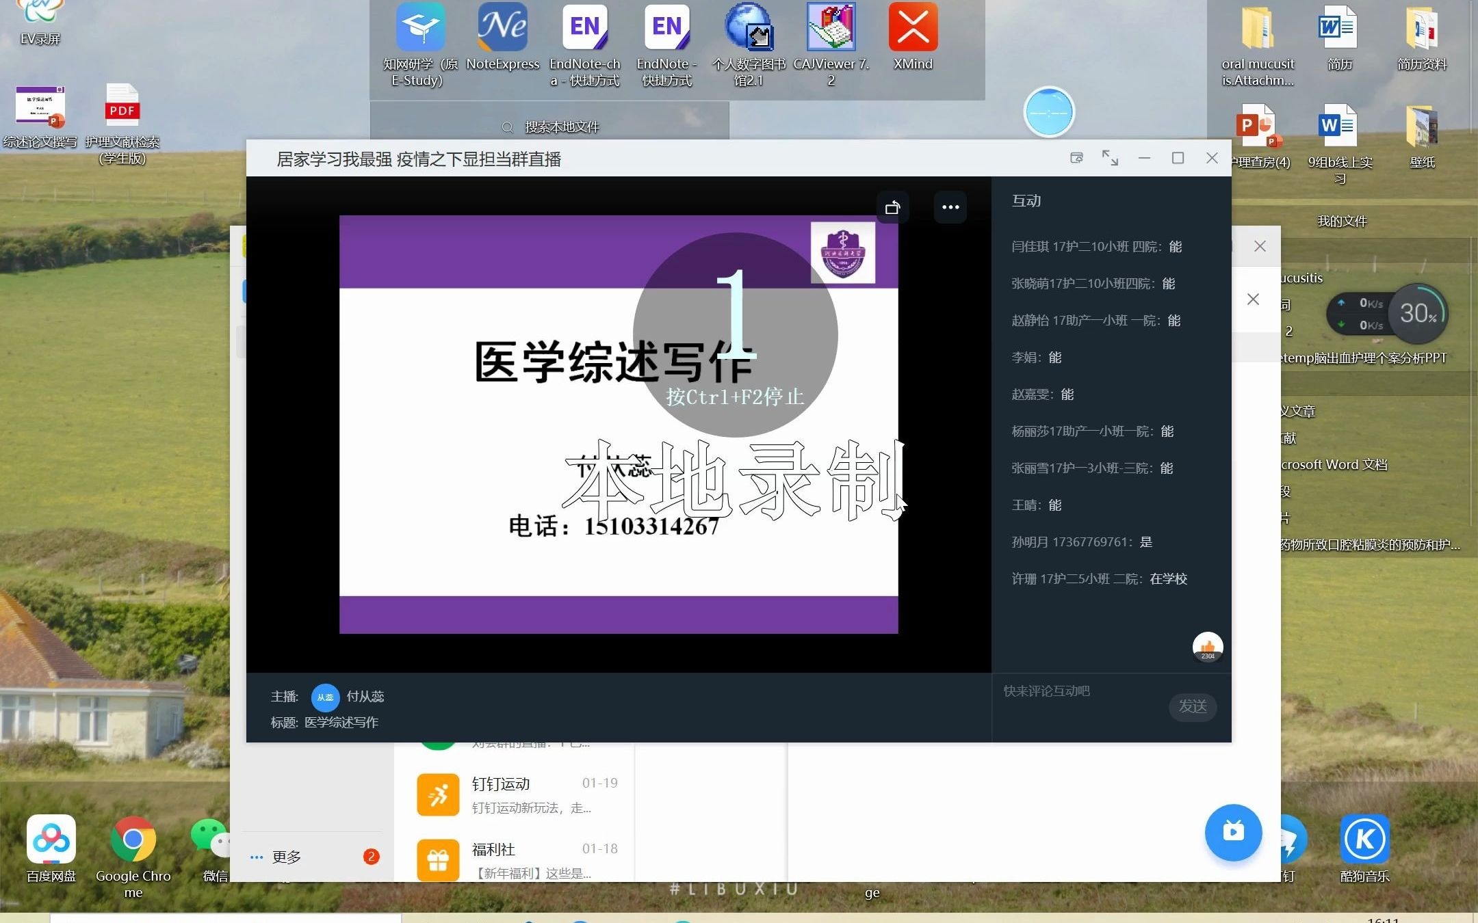The height and width of the screenshot is (923, 1478).
Task: Launch 百度网盘 desktop icon
Action: (51, 849)
